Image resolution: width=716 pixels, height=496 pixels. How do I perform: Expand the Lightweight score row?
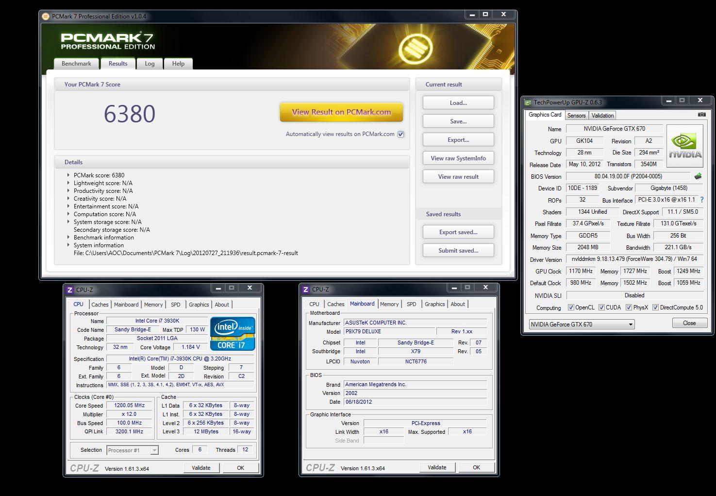tap(68, 183)
